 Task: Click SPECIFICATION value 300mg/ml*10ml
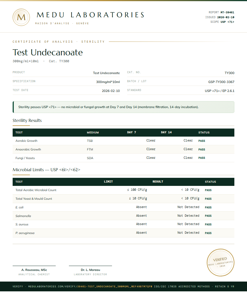click(108, 82)
